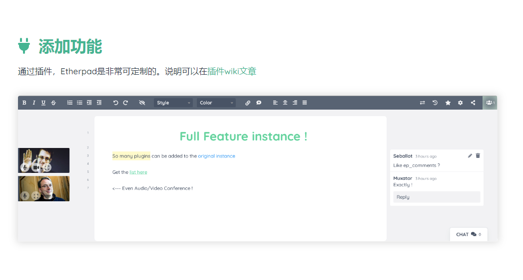Save revision with star icon

point(448,103)
